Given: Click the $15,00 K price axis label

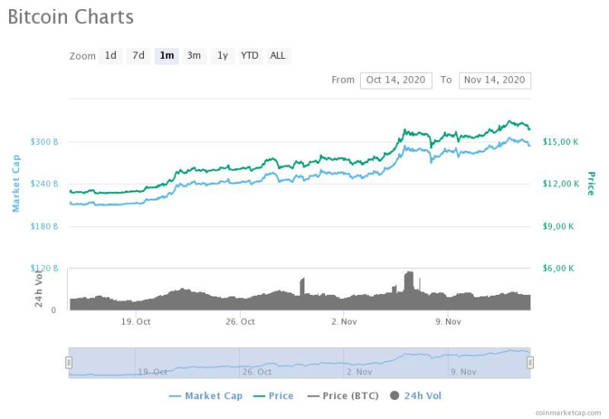Looking at the screenshot, I should click(560, 142).
